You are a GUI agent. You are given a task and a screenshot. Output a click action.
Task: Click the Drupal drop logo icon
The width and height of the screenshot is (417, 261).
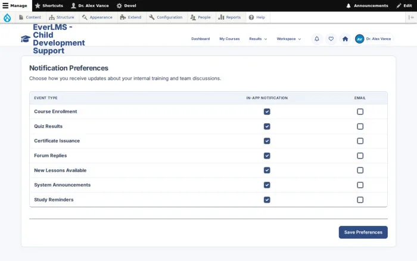coord(7,17)
